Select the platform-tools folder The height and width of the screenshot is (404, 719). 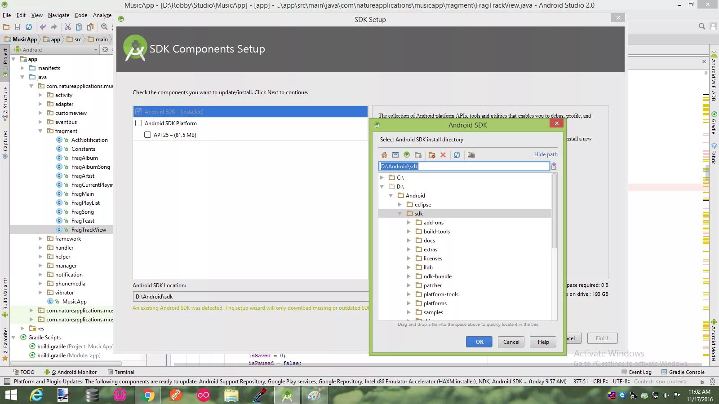(x=441, y=294)
